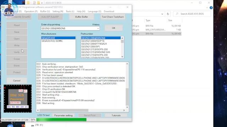
Task: Open the Setting (N) menu
Action: (58, 11)
